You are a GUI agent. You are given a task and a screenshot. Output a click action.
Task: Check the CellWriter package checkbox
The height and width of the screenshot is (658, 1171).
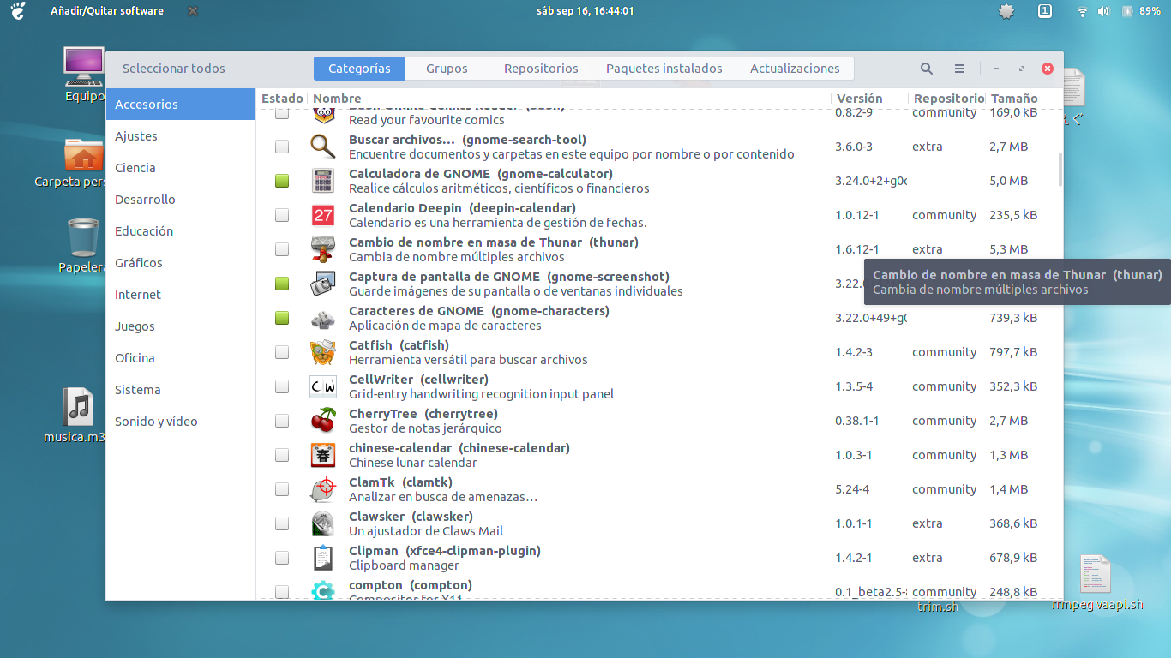tap(282, 386)
